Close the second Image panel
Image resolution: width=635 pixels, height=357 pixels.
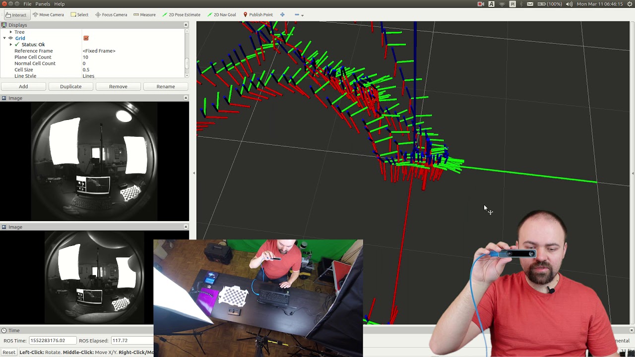coord(186,227)
